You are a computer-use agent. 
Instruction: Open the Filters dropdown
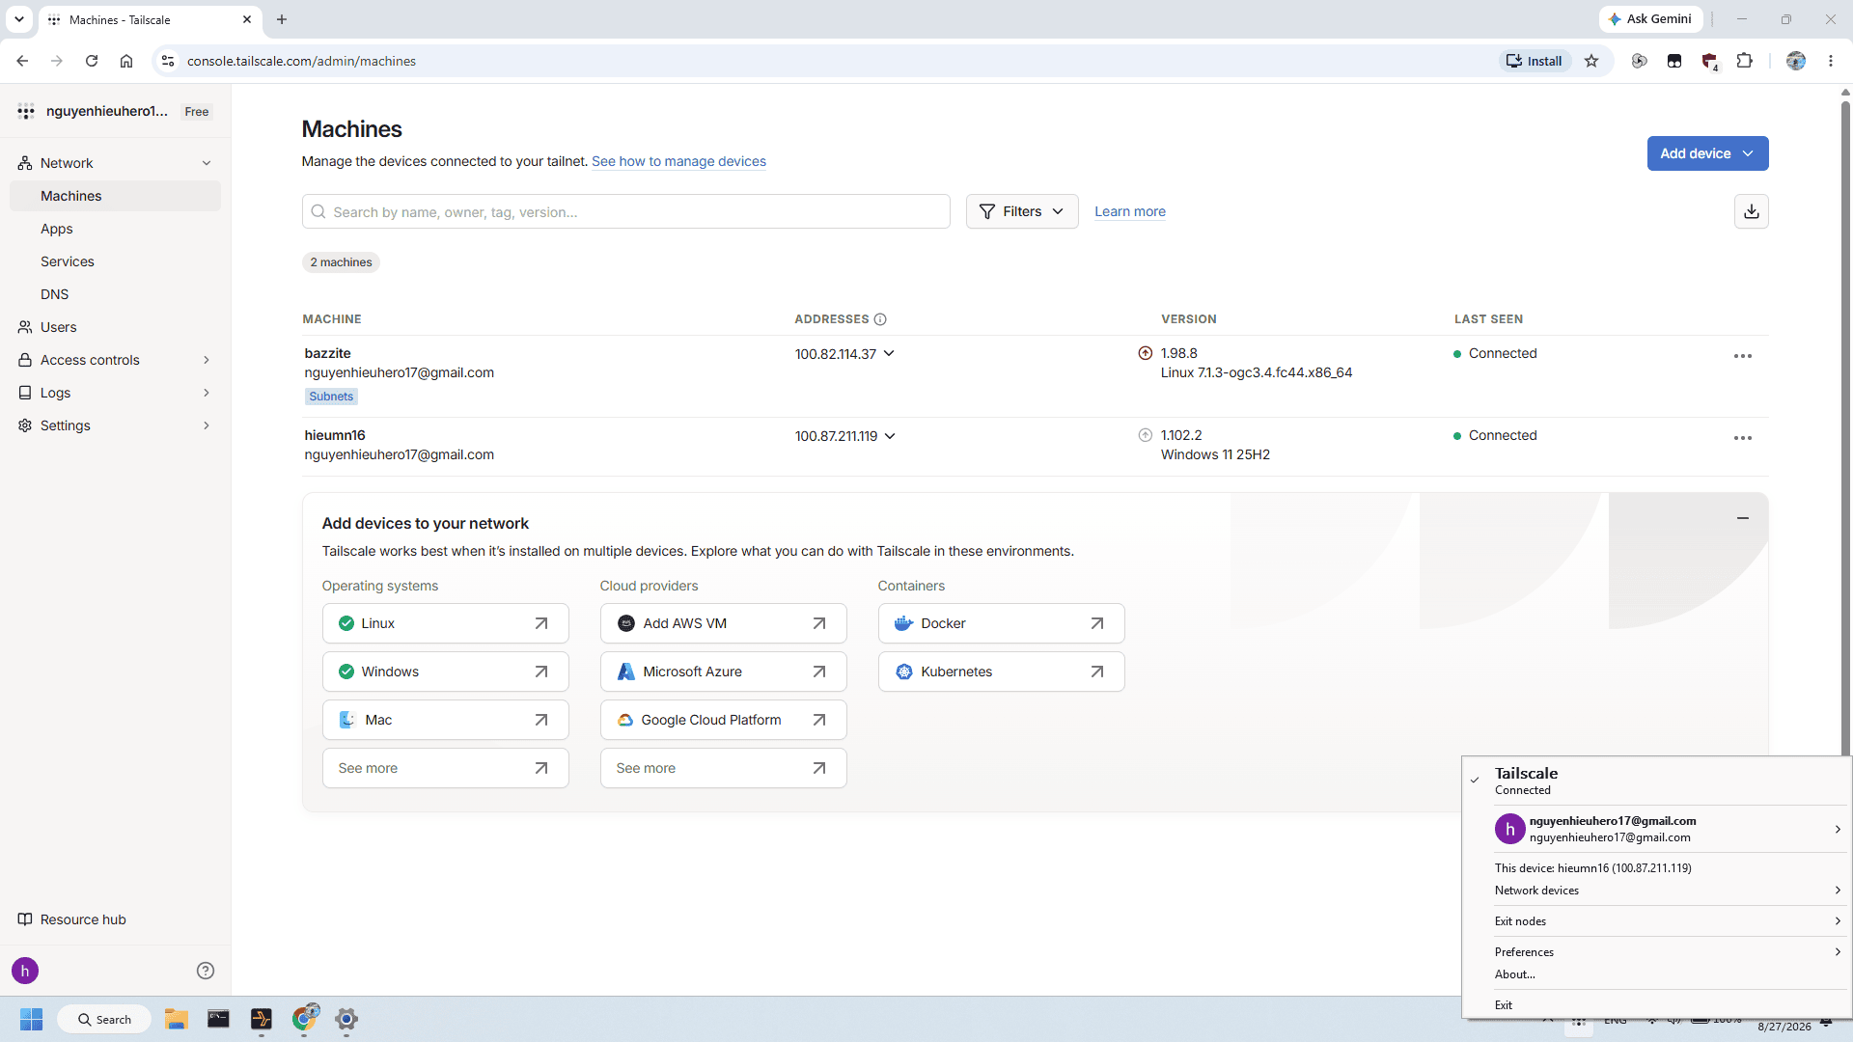1022,211
